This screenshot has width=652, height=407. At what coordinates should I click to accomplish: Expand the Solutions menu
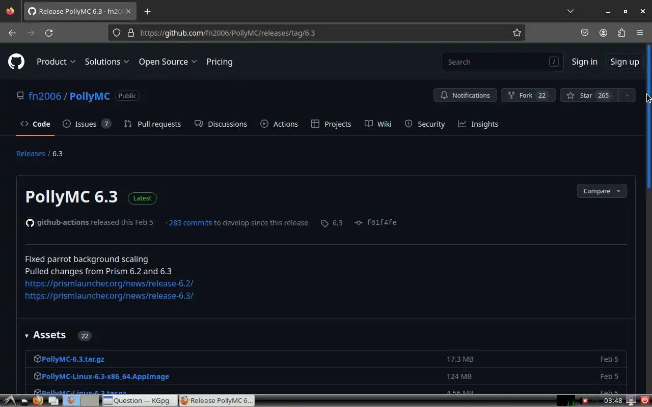(107, 62)
